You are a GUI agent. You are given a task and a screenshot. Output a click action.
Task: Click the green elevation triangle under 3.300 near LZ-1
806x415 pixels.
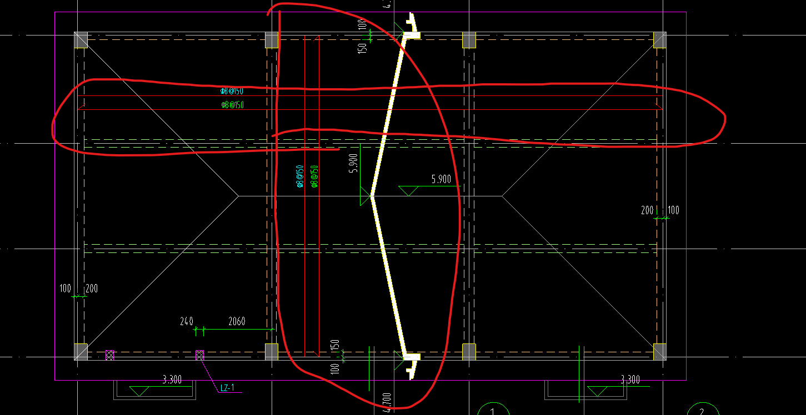139,391
